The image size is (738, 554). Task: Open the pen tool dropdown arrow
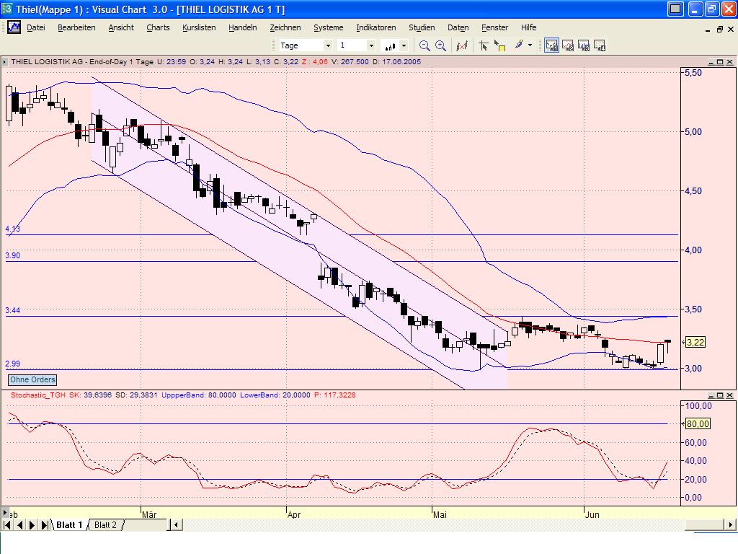point(530,45)
